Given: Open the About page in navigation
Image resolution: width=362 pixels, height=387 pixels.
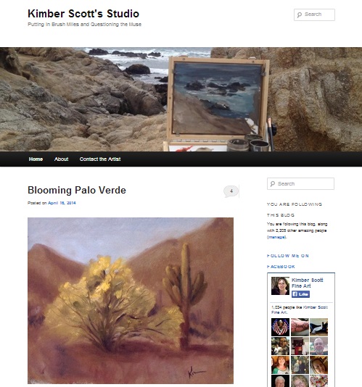Looking at the screenshot, I should tap(61, 159).
